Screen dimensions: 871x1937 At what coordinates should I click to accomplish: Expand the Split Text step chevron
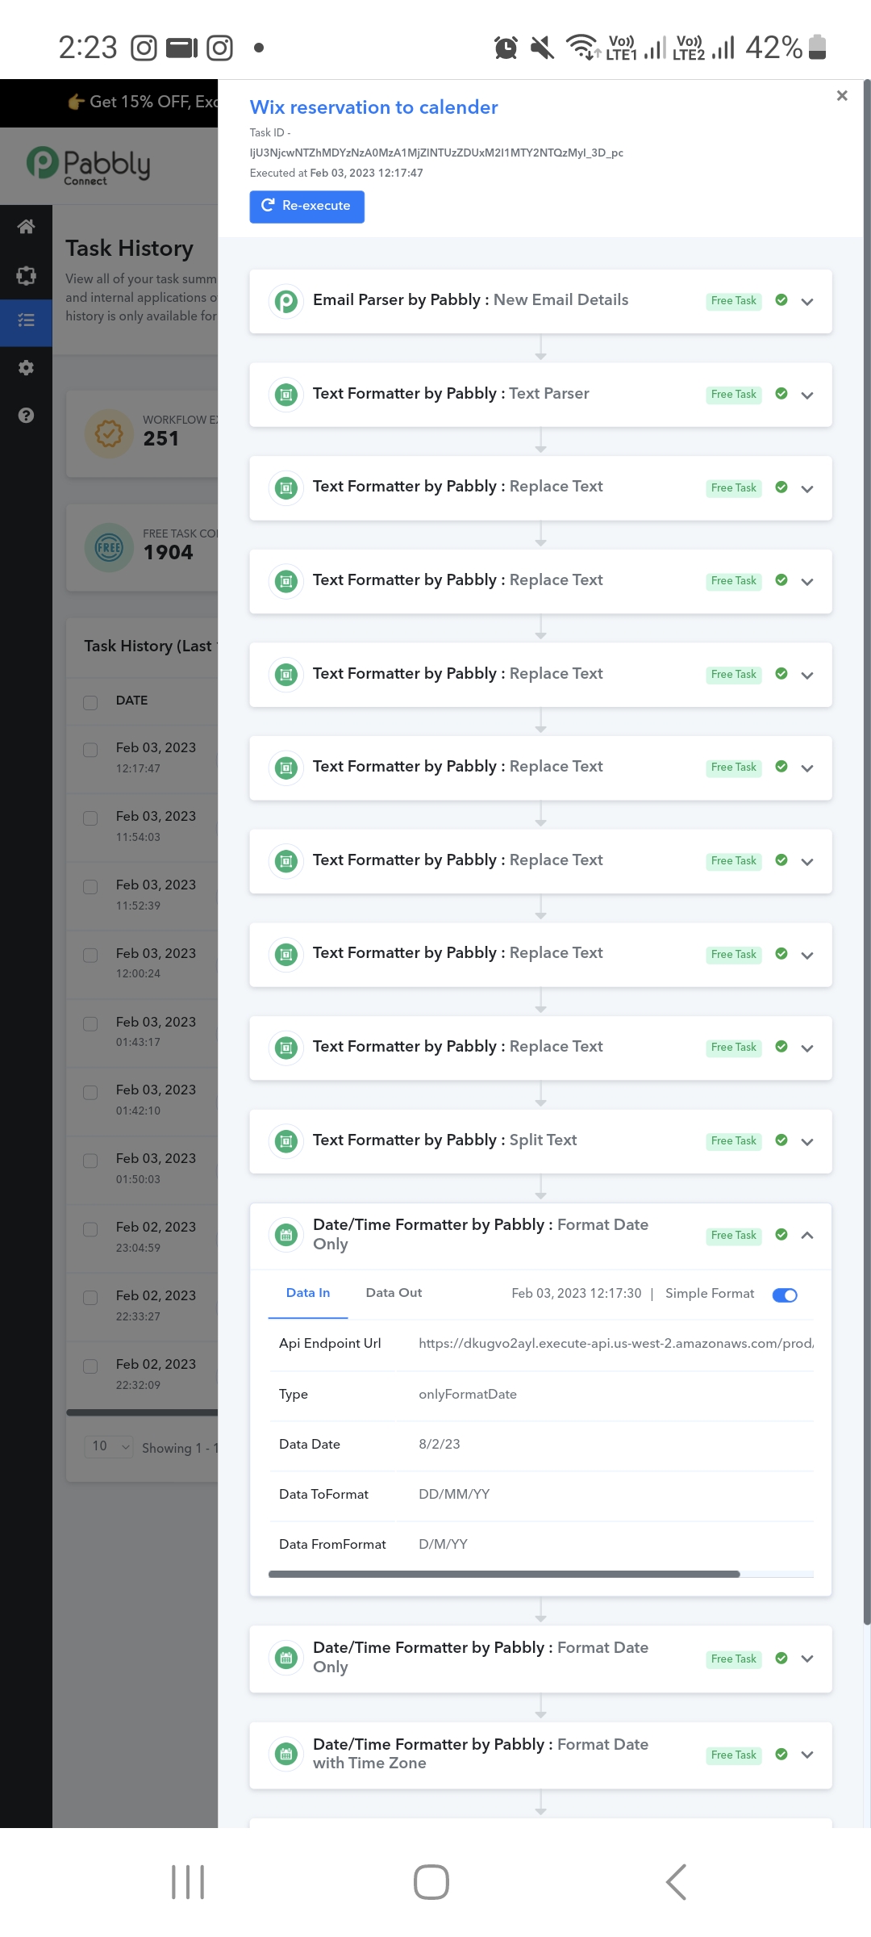pos(807,1141)
